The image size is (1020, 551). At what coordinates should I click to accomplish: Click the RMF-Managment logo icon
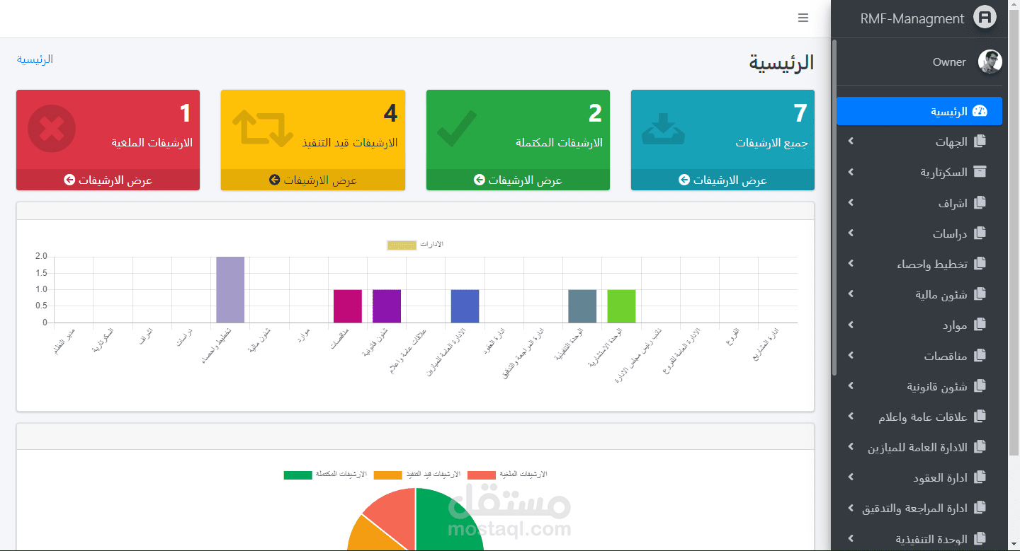pyautogui.click(x=985, y=18)
